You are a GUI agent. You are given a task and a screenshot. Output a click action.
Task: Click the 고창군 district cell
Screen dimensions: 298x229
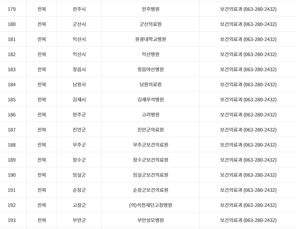coord(79,205)
